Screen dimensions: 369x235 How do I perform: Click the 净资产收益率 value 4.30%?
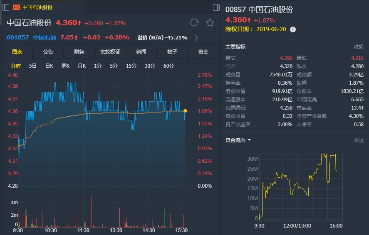[356, 116]
